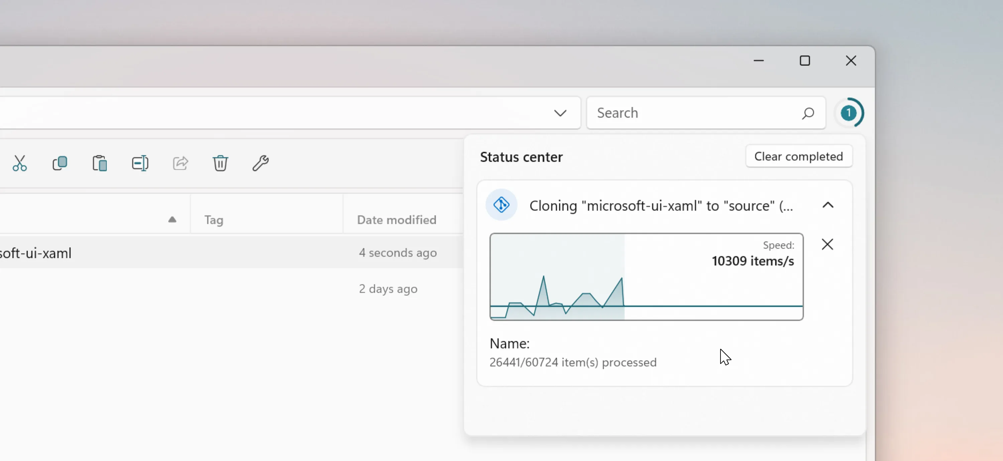This screenshot has width=1003, height=461.
Task: Click the Cloning "microsoft-ui-xaml" title text
Action: 661,205
